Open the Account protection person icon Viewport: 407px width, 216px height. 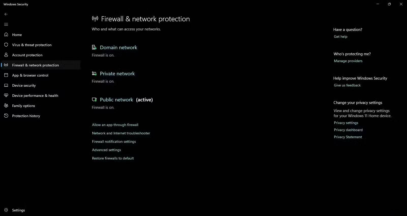coord(6,55)
